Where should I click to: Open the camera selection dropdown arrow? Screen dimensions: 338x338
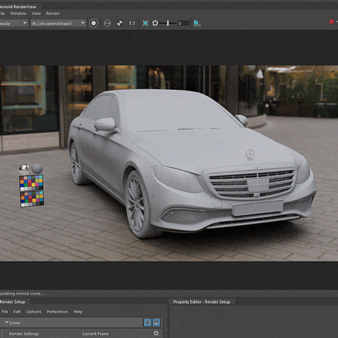(82, 23)
